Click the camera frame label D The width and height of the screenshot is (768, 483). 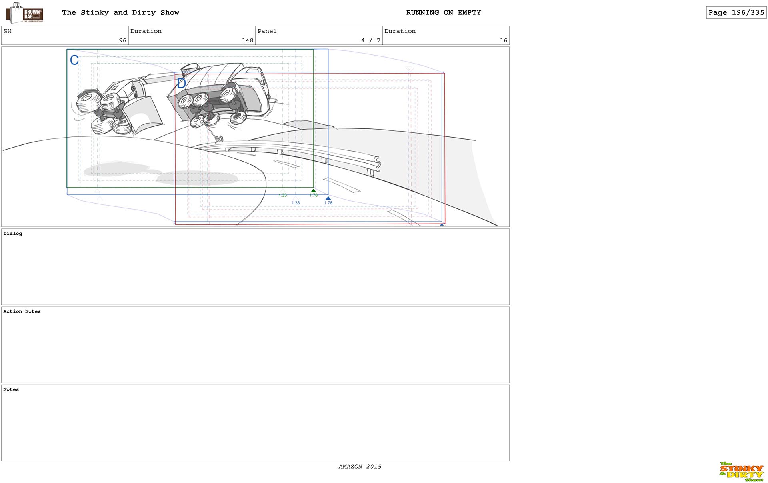tap(181, 83)
